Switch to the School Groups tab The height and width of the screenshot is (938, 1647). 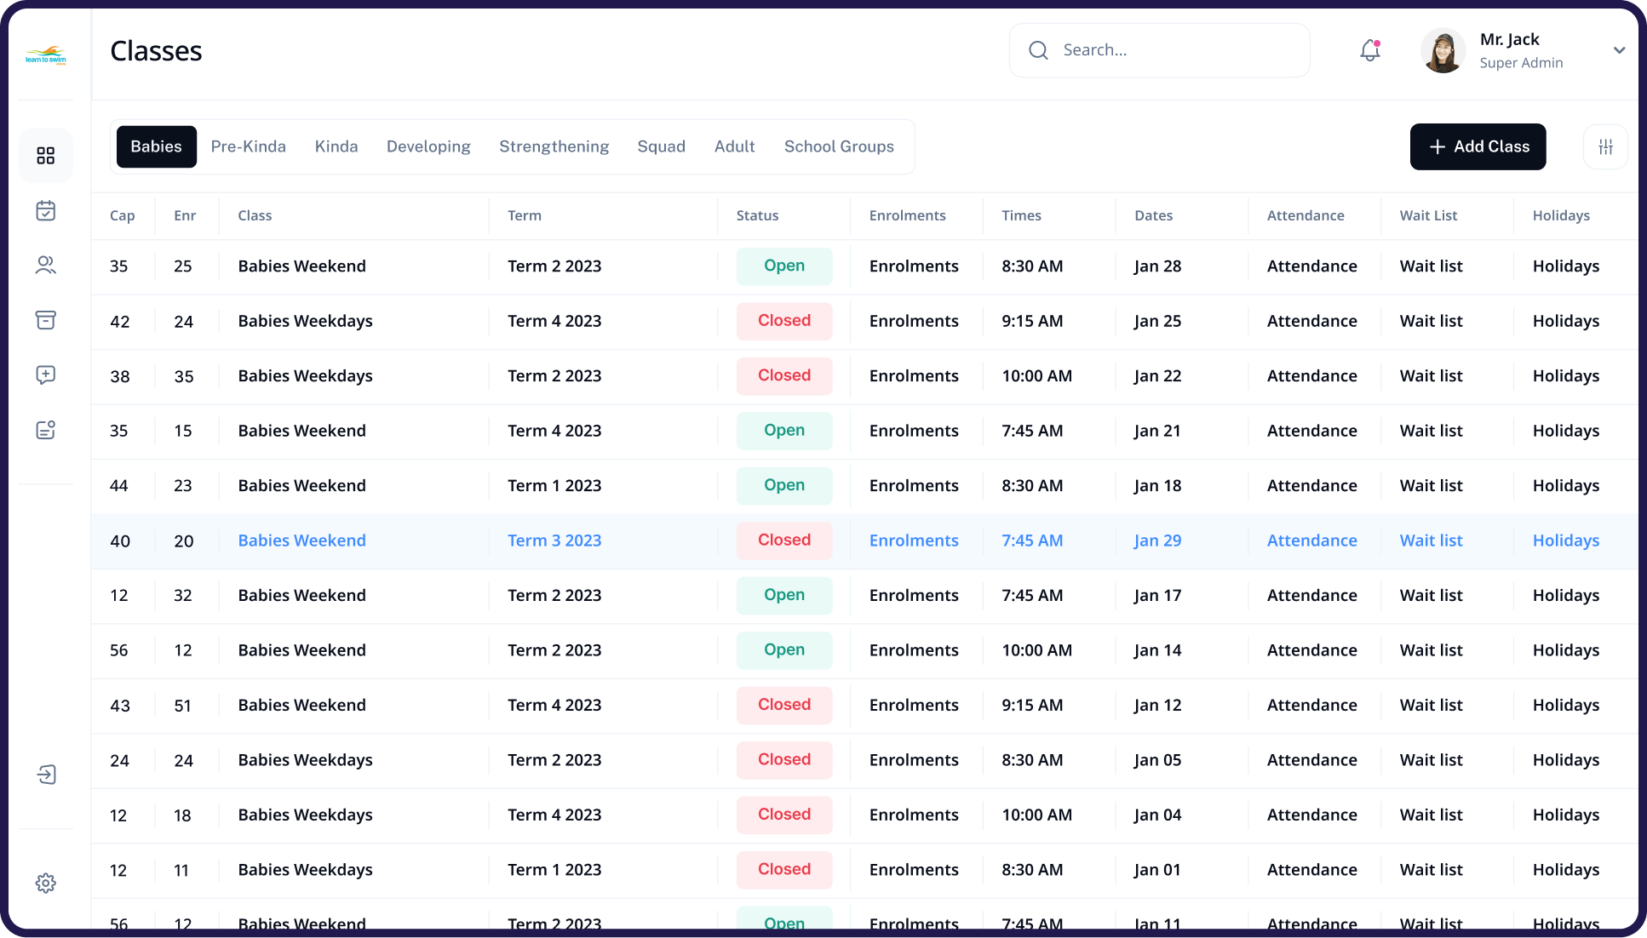[x=839, y=146]
